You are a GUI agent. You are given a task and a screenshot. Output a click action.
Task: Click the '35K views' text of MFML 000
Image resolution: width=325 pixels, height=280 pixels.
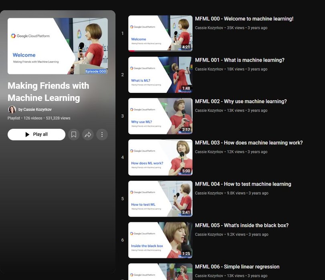coord(236,28)
